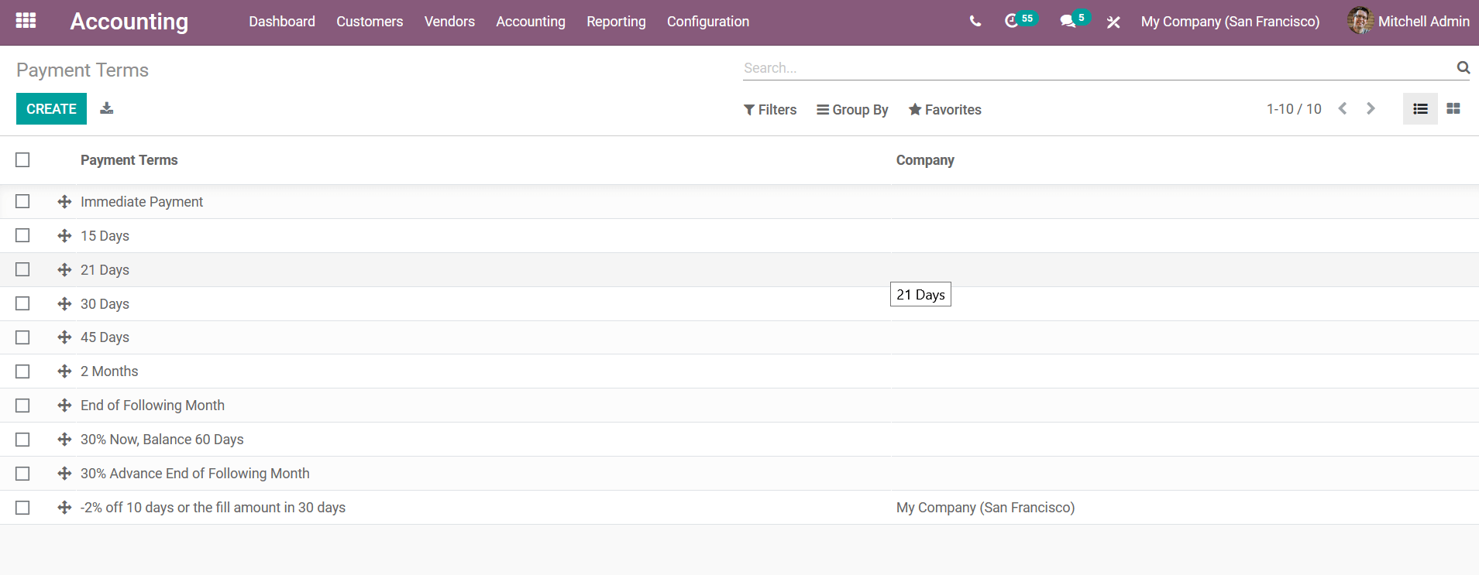This screenshot has width=1479, height=575.
Task: Open the 15 Days payment term
Action: 105,236
